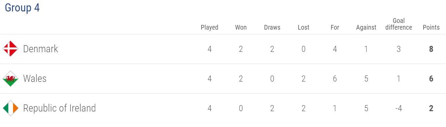Select Republic of Ireland's -4 goal difference
446x127 pixels.
pos(399,108)
